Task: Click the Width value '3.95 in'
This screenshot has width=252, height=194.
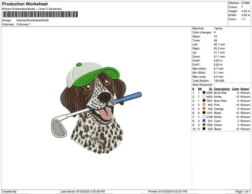Action: (x=245, y=15)
